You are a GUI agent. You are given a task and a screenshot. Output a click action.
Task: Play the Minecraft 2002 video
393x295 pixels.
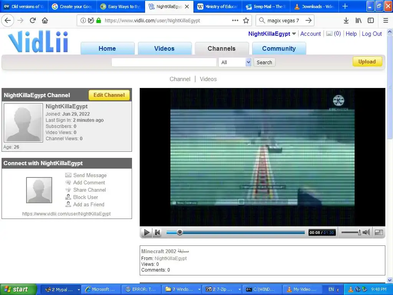(x=147, y=232)
